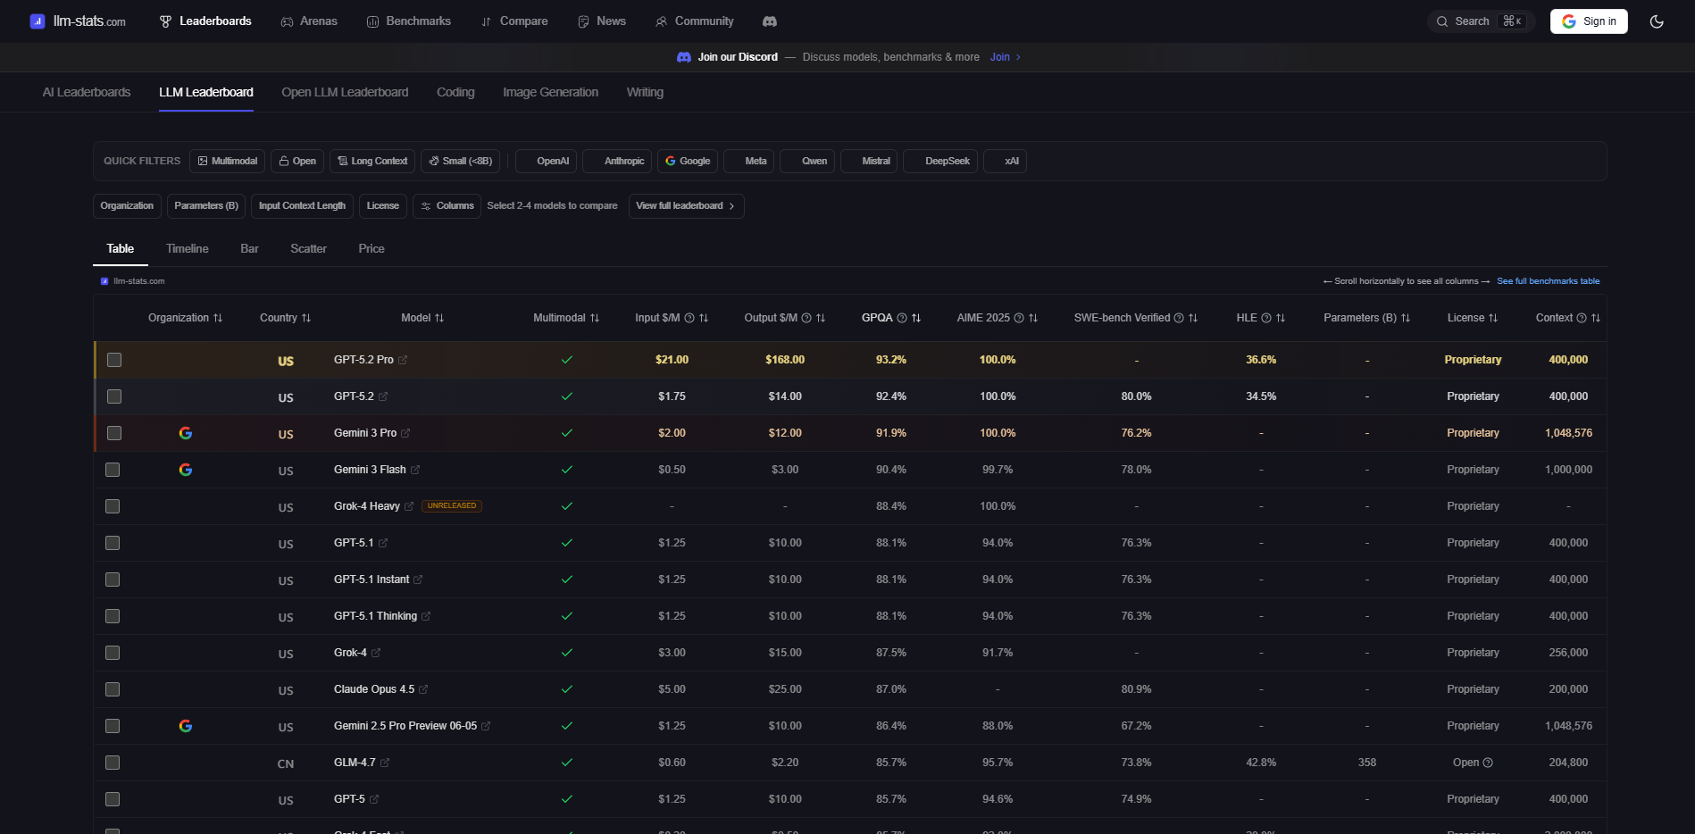Apply the Anthropic quick filter
1695x834 pixels.
tap(617, 162)
